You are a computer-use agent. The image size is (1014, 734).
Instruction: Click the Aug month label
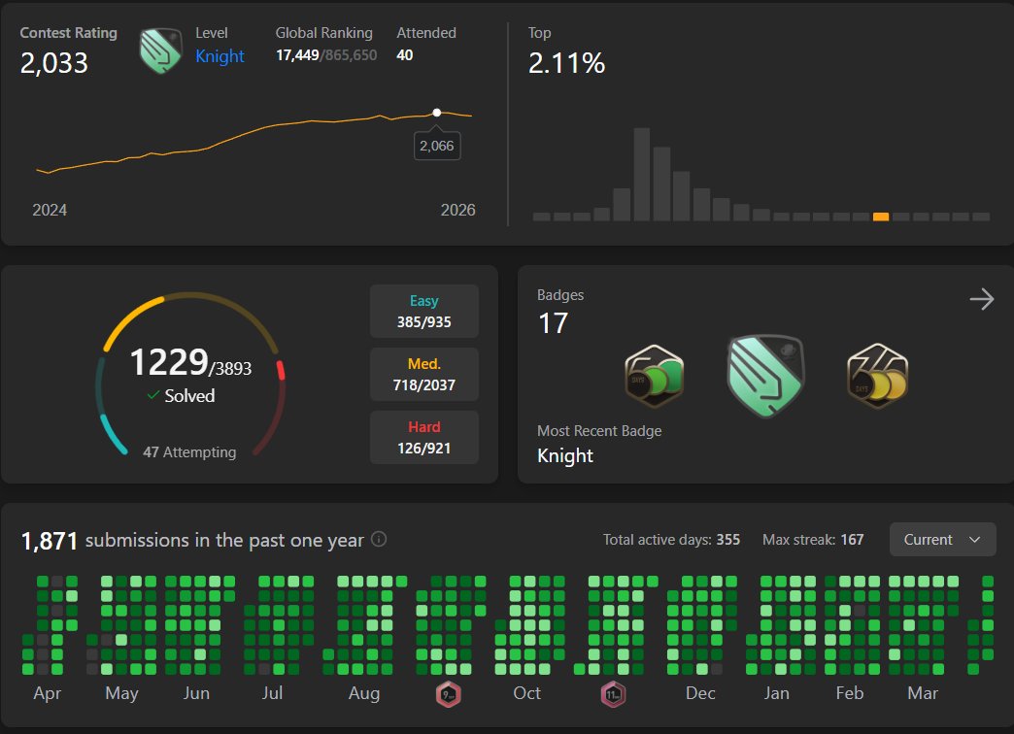(364, 693)
